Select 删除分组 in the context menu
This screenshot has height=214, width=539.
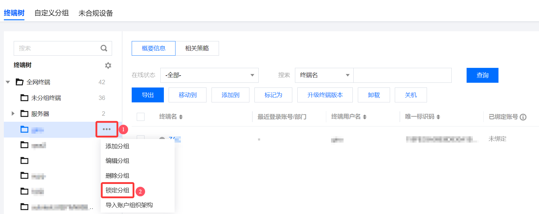click(x=117, y=176)
